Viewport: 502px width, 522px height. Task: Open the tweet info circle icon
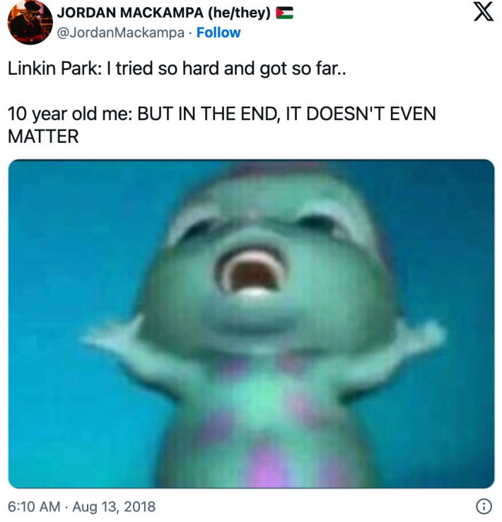(484, 506)
